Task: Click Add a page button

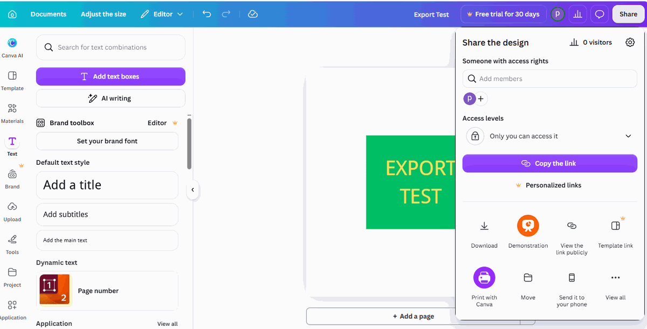Action: (413, 316)
